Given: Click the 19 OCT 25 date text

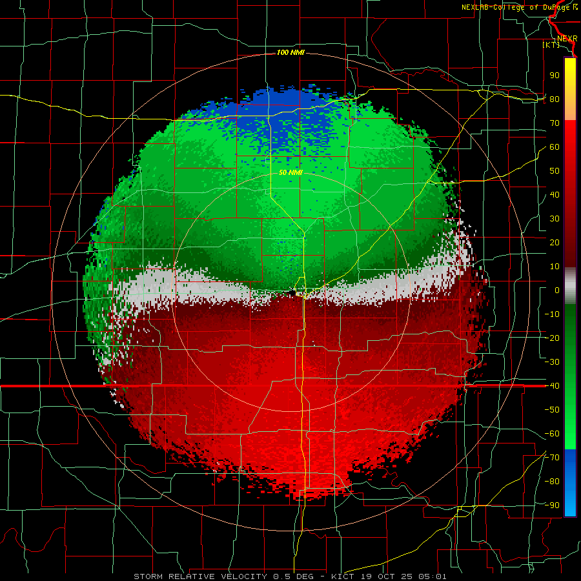Looking at the screenshot, I should click(387, 576).
